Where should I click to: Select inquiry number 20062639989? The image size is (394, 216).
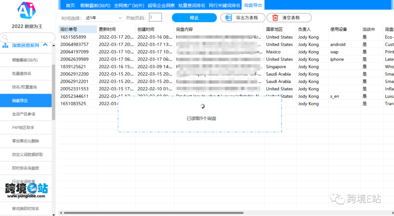pyautogui.click(x=74, y=59)
